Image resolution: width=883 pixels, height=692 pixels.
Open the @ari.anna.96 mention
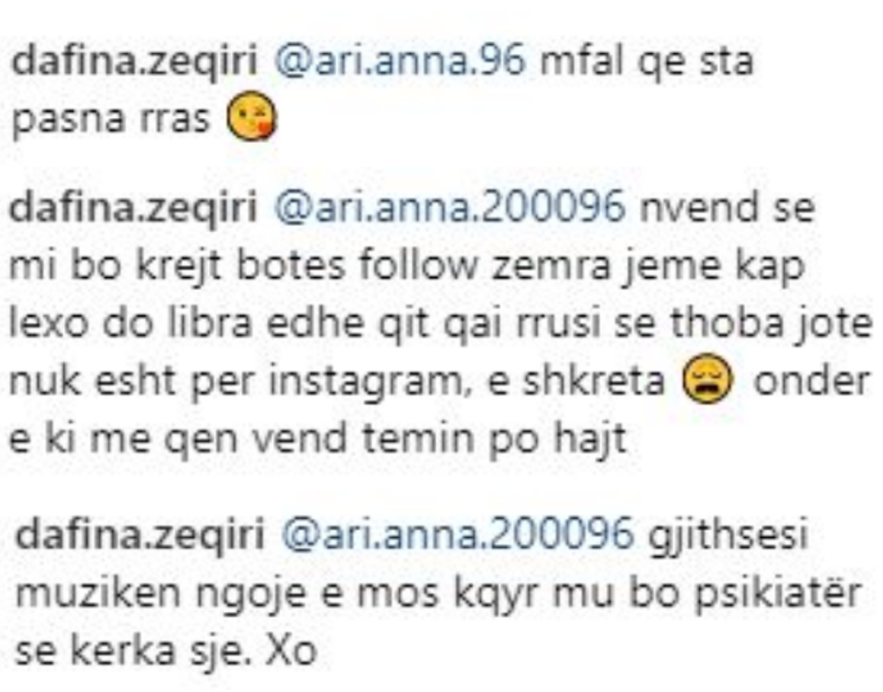[400, 61]
